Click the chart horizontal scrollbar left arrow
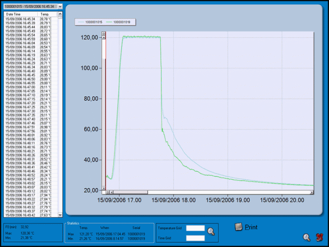The height and width of the screenshot is (247, 329). pos(111,192)
